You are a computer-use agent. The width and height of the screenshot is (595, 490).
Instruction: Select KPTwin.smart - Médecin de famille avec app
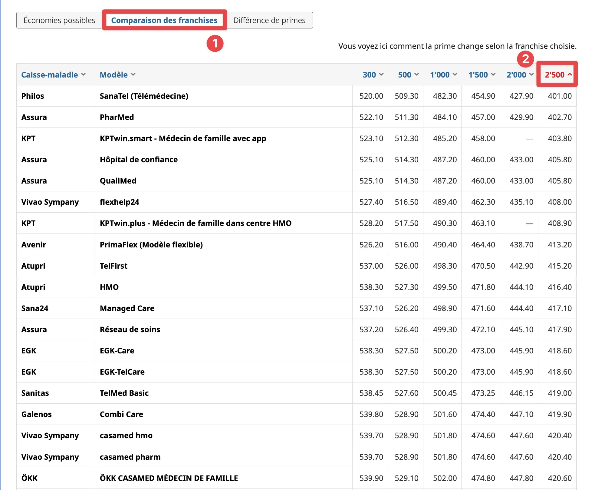tap(183, 138)
